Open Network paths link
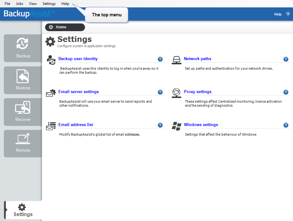The width and height of the screenshot is (293, 221). click(x=198, y=59)
